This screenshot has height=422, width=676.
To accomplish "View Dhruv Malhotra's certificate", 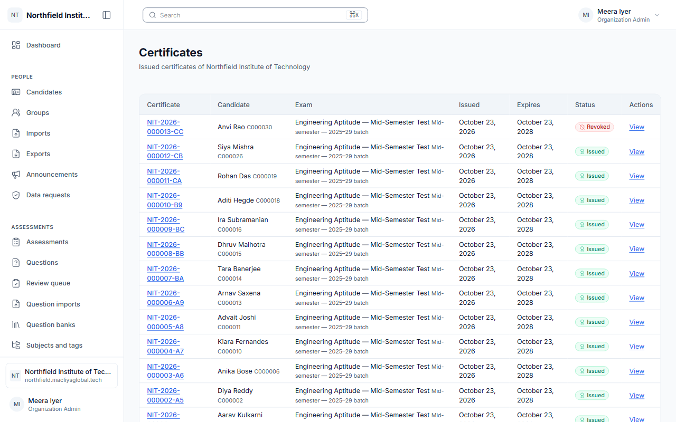I will coord(636,249).
